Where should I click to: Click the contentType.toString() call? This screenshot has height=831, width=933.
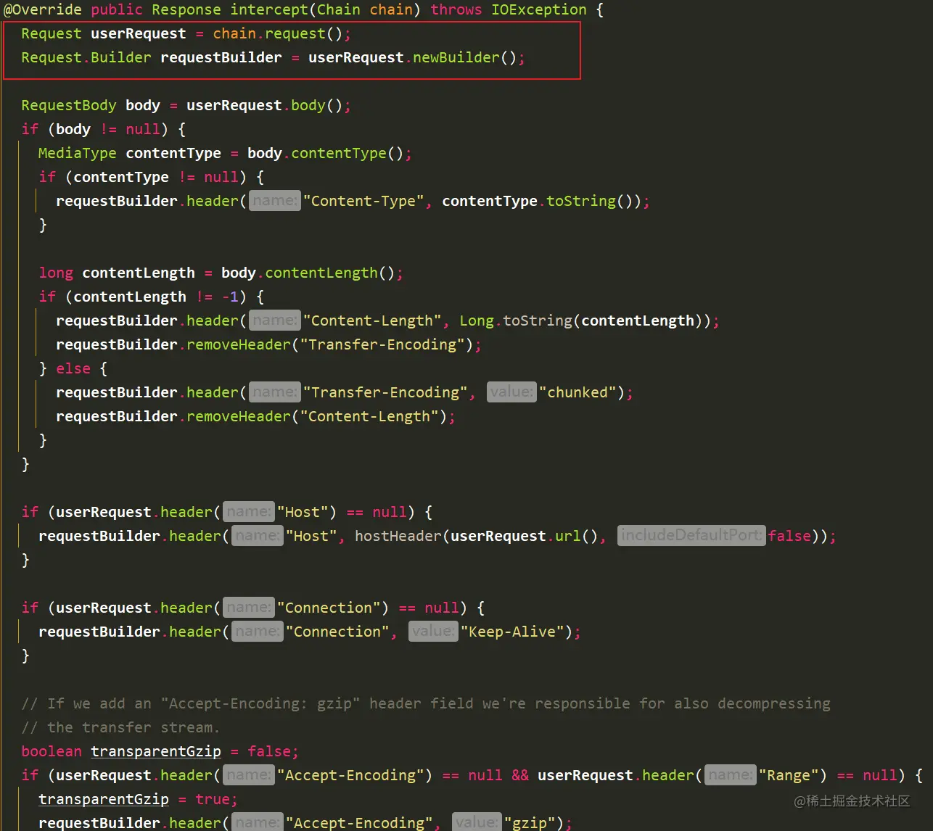(x=541, y=201)
